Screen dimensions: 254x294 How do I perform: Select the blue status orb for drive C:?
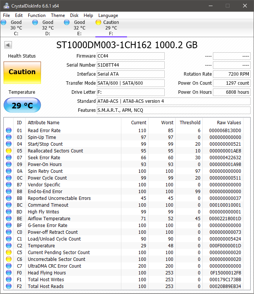[x=3, y=22]
